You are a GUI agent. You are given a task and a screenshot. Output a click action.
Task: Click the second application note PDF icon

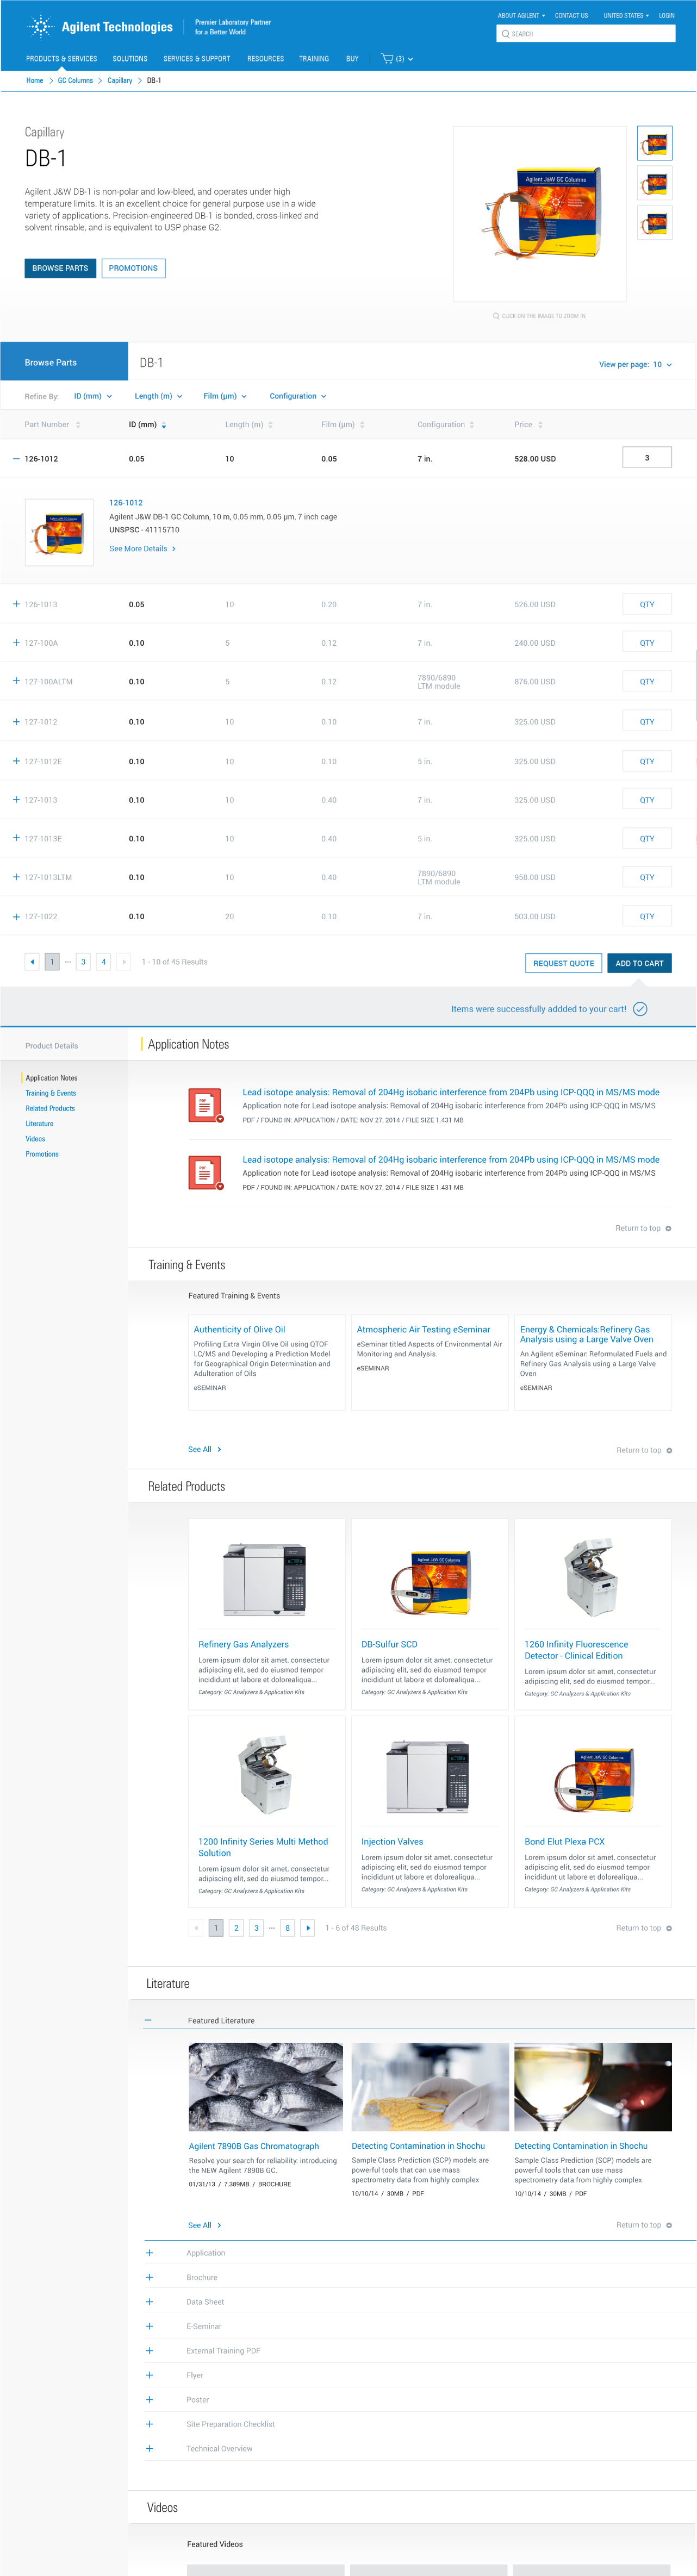[x=205, y=1172]
